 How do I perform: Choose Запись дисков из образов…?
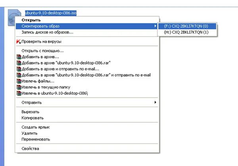click(x=87, y=32)
